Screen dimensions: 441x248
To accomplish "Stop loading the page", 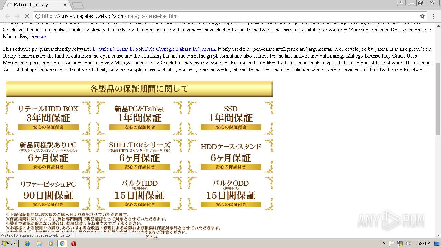I will pyautogui.click(x=27, y=16).
